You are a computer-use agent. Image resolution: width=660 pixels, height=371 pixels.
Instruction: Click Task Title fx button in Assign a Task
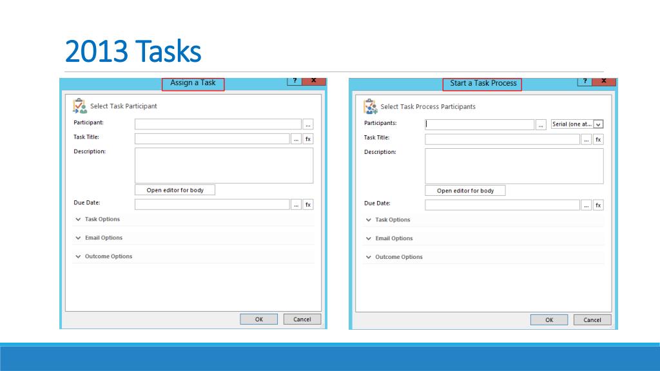[308, 139]
